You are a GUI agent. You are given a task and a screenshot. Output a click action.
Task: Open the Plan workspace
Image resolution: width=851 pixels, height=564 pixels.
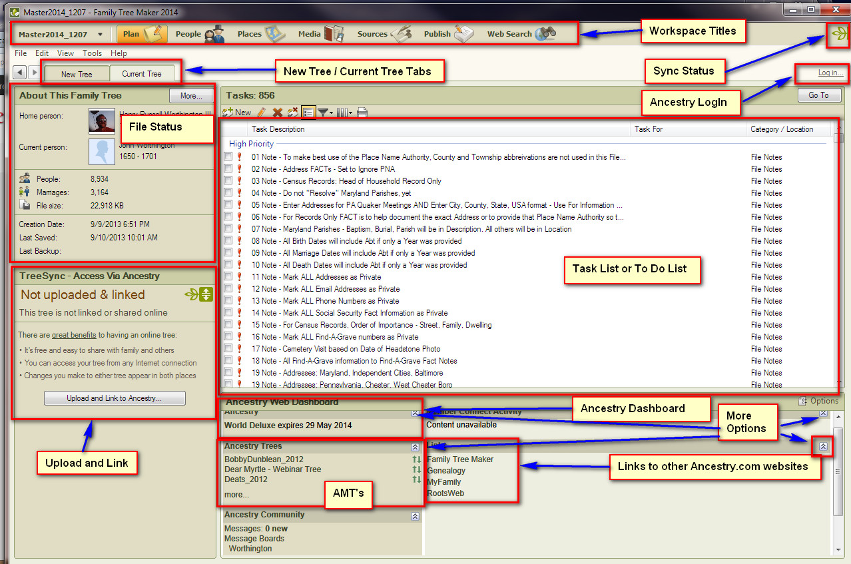coord(141,34)
